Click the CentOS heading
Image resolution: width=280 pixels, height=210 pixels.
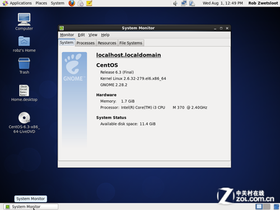coord(107,65)
